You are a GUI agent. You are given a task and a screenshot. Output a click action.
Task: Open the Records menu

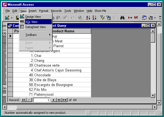point(56,11)
